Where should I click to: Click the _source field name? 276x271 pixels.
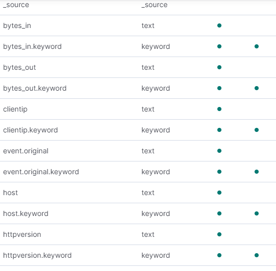[x=16, y=5]
